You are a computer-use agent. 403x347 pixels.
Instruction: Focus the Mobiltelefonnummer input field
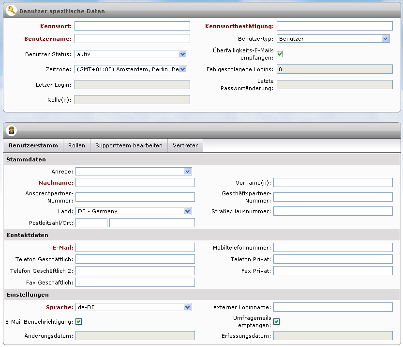pyautogui.click(x=333, y=247)
